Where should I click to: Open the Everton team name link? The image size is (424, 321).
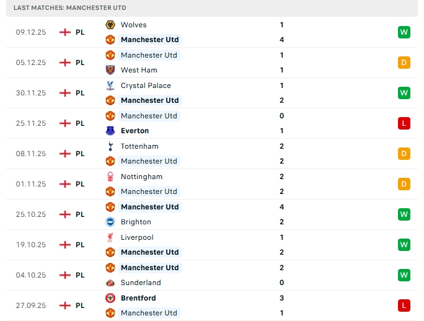(x=135, y=131)
